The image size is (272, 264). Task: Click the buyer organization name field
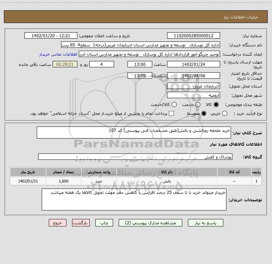(x=141, y=45)
